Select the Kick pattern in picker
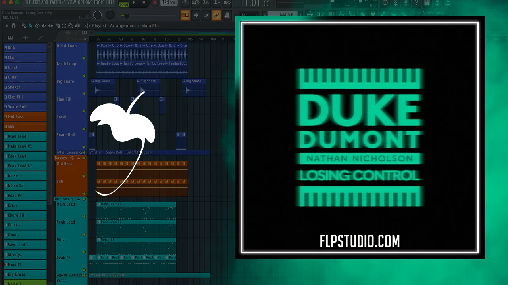Screen dimensions: 508x285 pos(25,47)
